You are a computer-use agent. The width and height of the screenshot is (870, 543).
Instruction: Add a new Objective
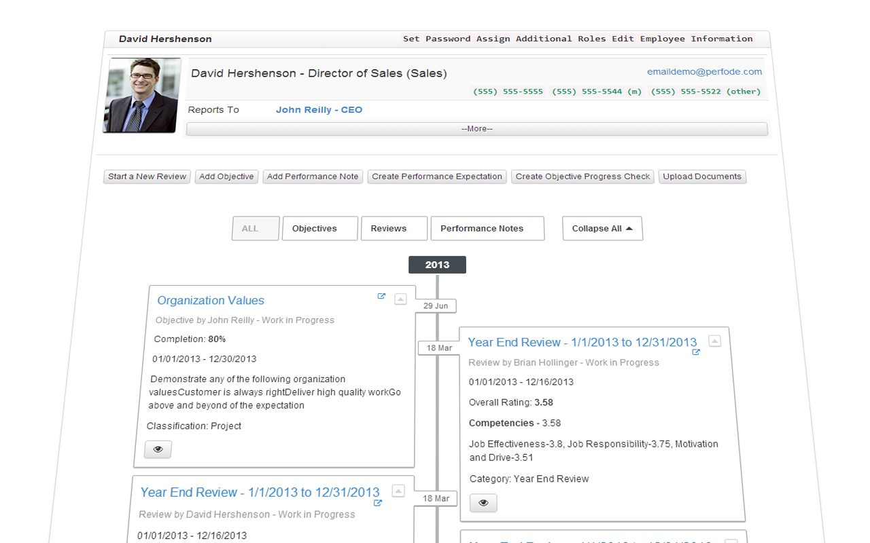pyautogui.click(x=226, y=176)
